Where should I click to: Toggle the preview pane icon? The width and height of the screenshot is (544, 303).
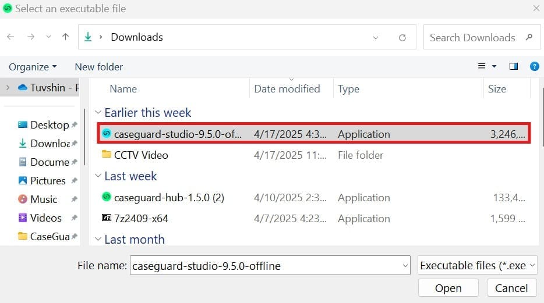click(514, 66)
